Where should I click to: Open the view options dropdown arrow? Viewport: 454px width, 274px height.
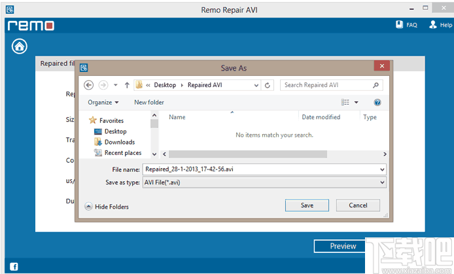pos(357,103)
